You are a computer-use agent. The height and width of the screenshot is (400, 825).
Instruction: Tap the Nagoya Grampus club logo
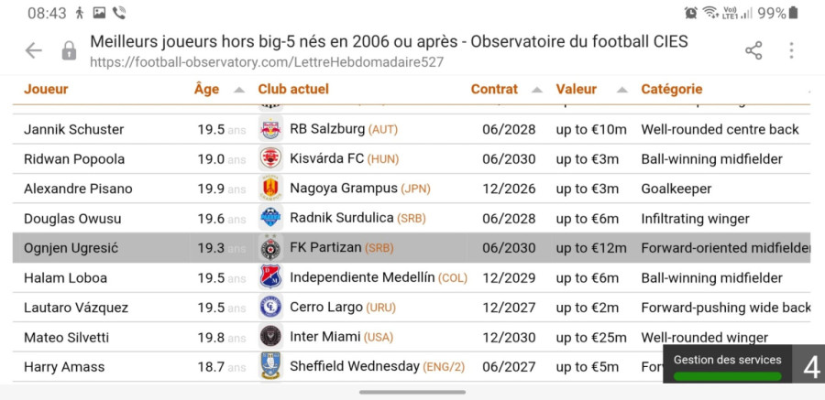pos(270,189)
